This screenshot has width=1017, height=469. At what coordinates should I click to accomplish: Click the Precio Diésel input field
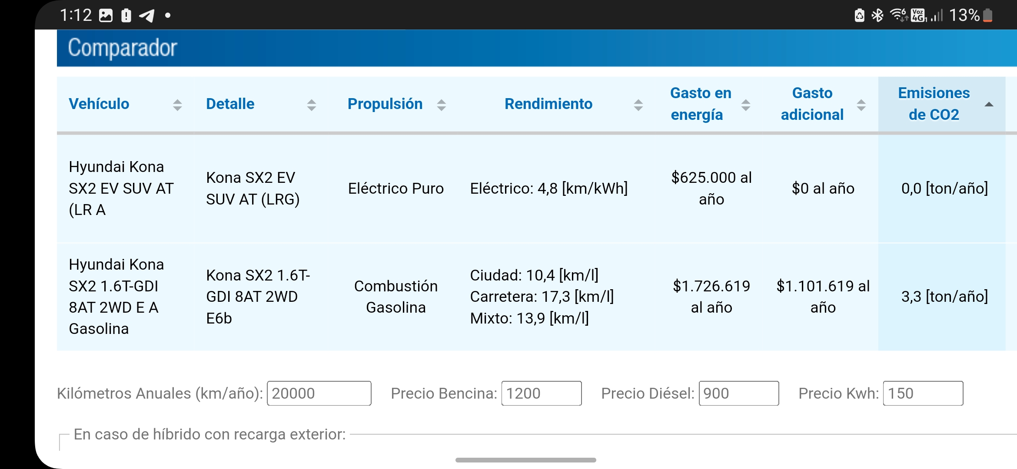coord(739,393)
